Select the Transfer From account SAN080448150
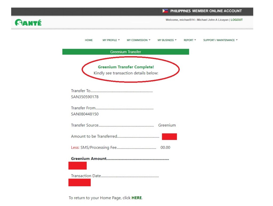This screenshot has height=206, width=273. [85, 114]
